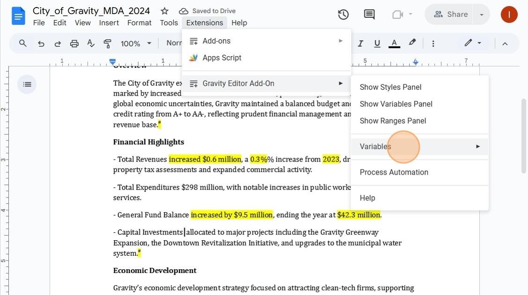This screenshot has width=528, height=295.
Task: Start a video call with camera icon
Action: (398, 15)
